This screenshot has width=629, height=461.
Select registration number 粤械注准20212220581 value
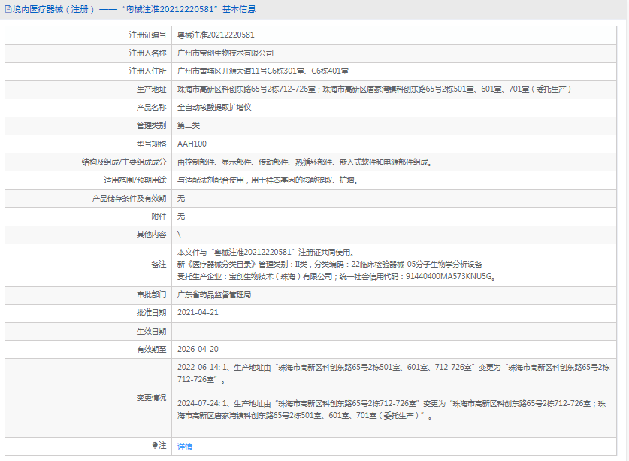[x=216, y=35]
